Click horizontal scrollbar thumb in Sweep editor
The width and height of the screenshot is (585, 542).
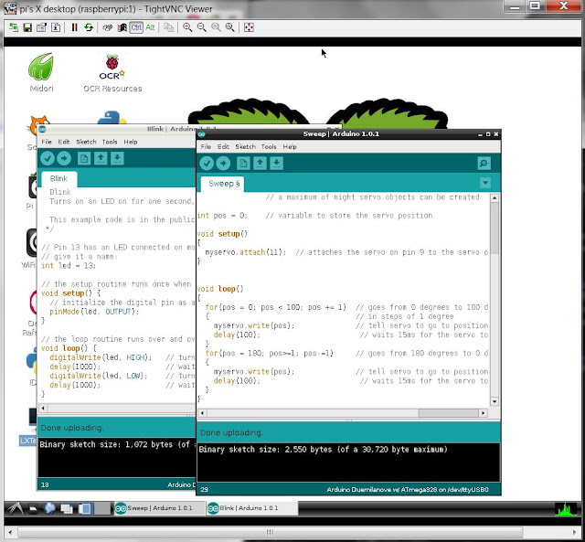pyautogui.click(x=449, y=413)
